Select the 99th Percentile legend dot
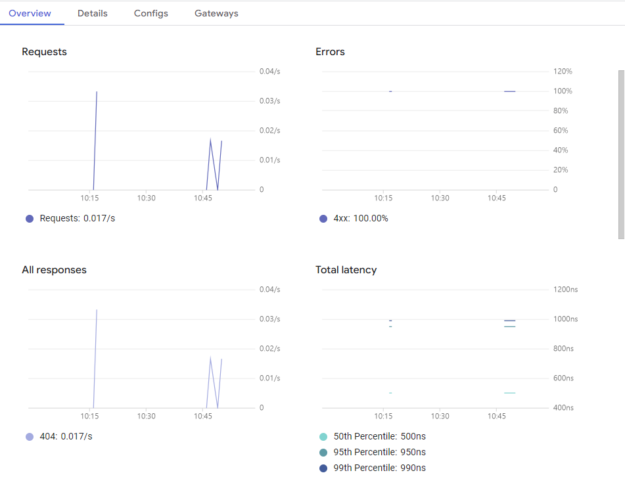 [x=323, y=468]
